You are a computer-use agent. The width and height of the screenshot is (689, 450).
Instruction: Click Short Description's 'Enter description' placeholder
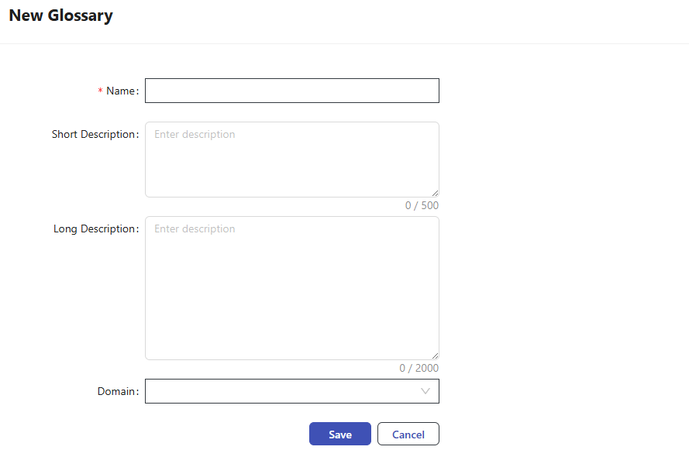[195, 134]
